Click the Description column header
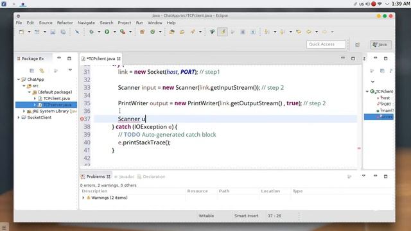Image resolution: width=411 pixels, height=231 pixels. click(x=94, y=191)
